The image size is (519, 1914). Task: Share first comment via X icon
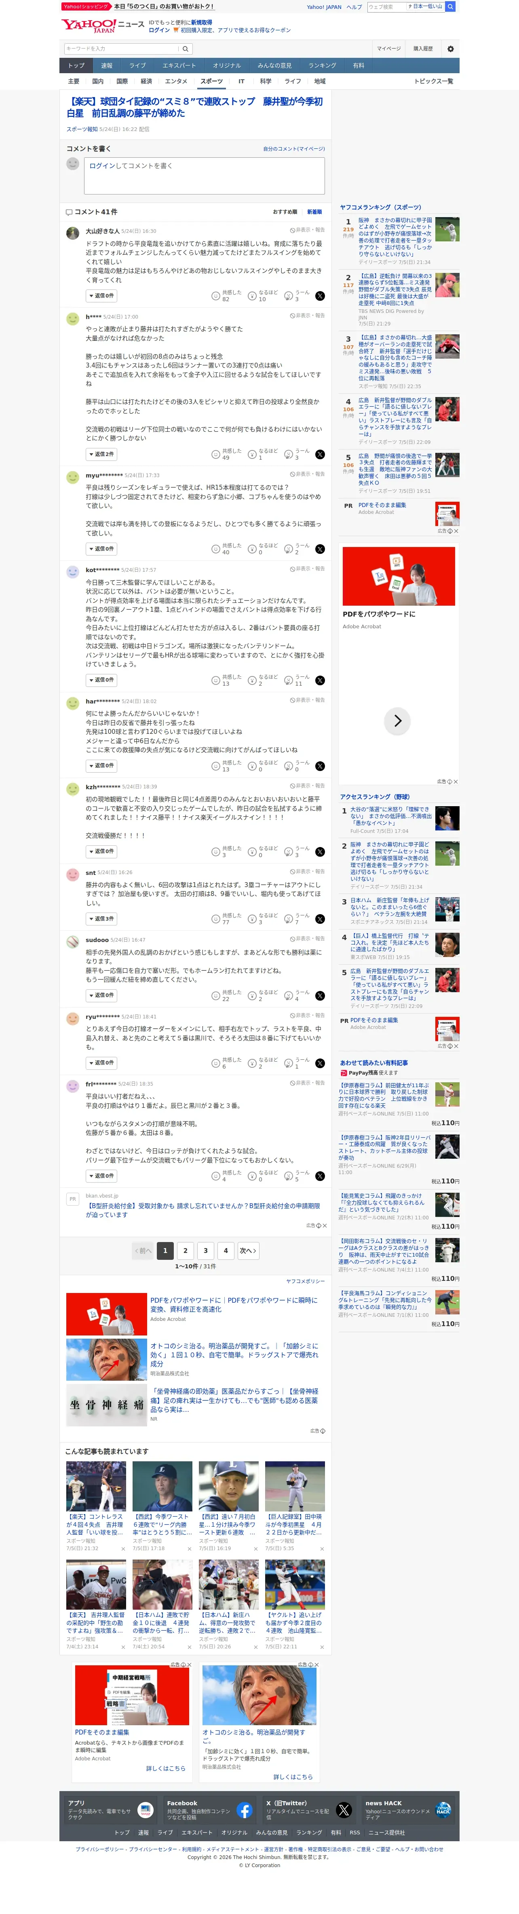(320, 296)
